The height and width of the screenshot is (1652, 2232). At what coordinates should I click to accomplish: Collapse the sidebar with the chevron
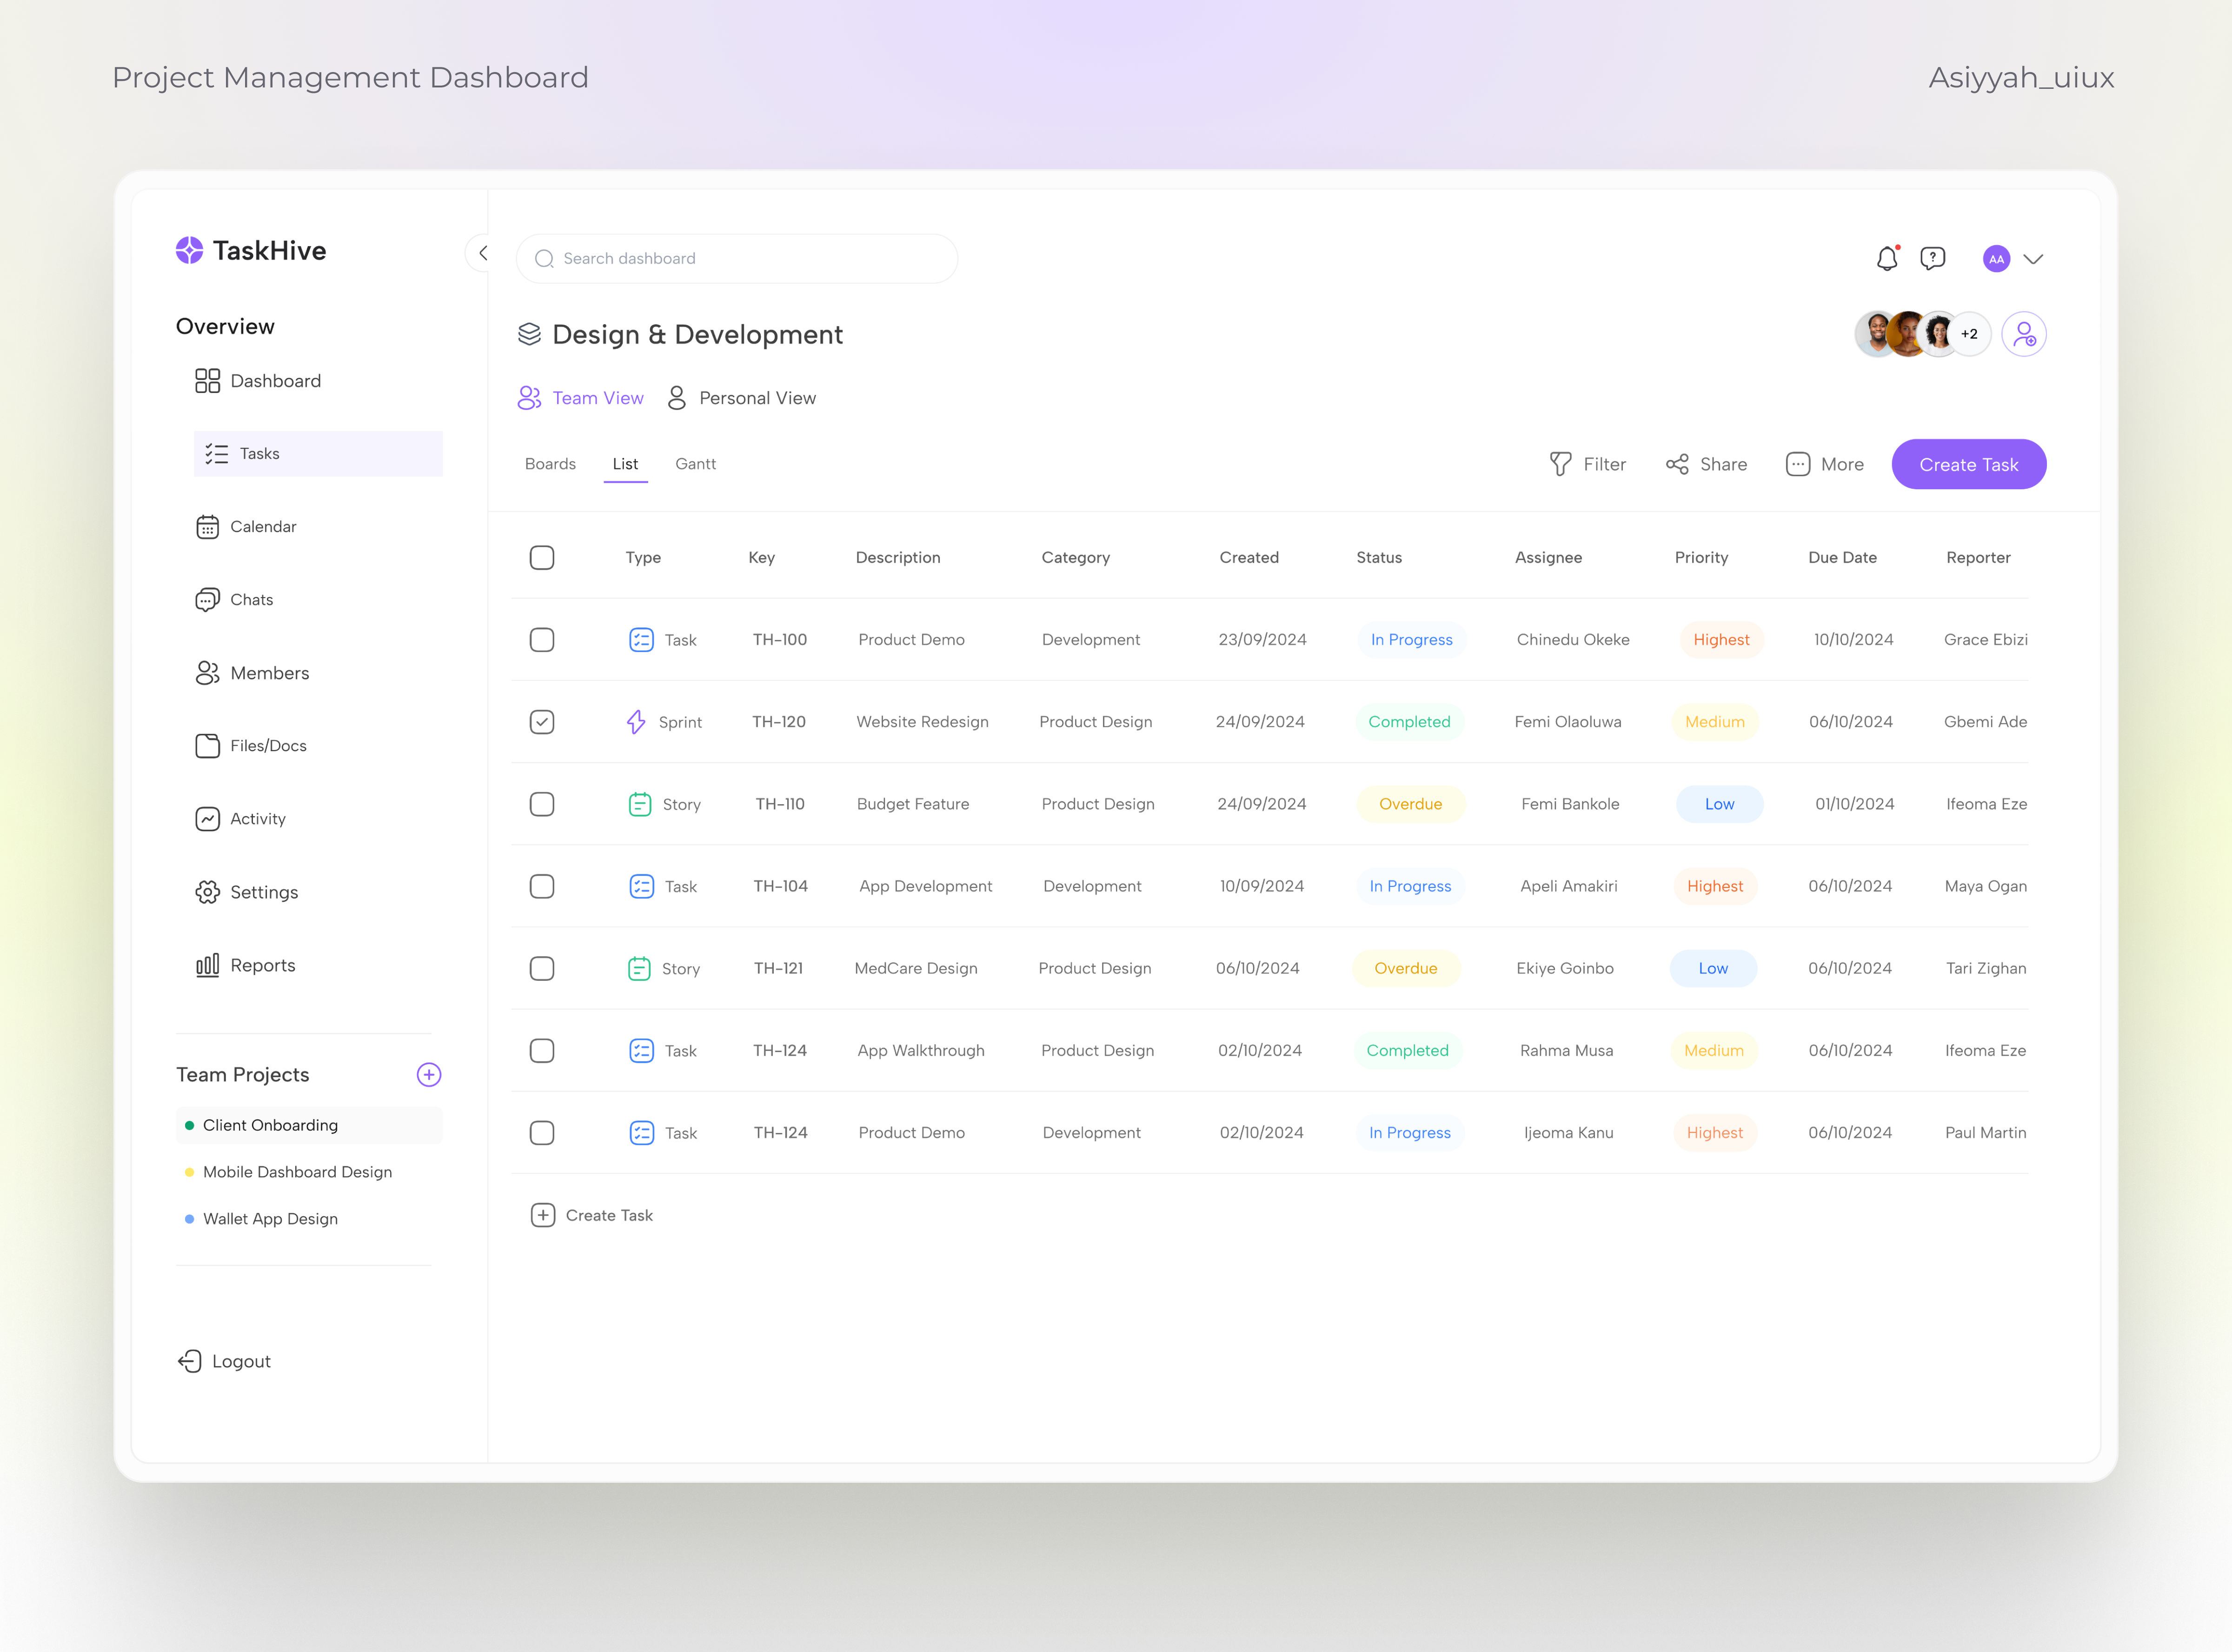pyautogui.click(x=483, y=253)
